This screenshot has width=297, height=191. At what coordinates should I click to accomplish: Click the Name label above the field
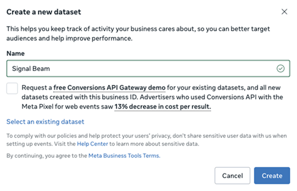coord(16,54)
